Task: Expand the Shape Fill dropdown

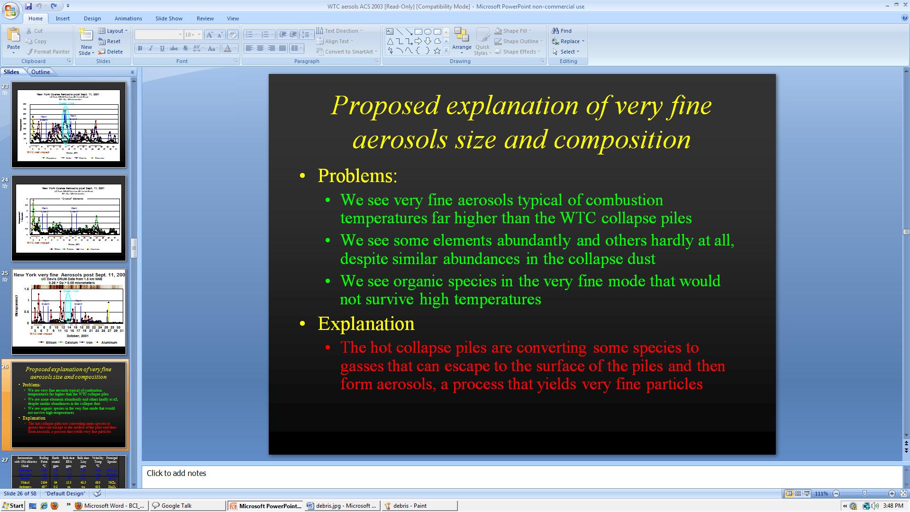Action: pos(530,31)
